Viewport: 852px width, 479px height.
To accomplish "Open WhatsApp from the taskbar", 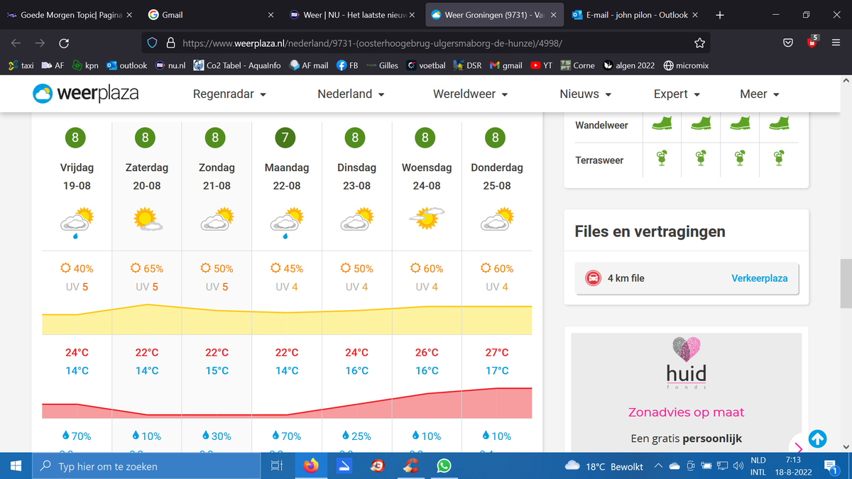I will (x=444, y=466).
